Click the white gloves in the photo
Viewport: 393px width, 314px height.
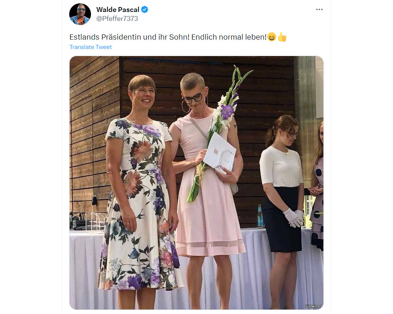click(293, 217)
